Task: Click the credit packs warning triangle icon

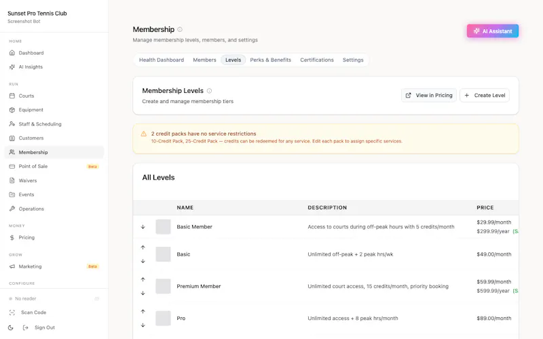Action: pyautogui.click(x=144, y=134)
